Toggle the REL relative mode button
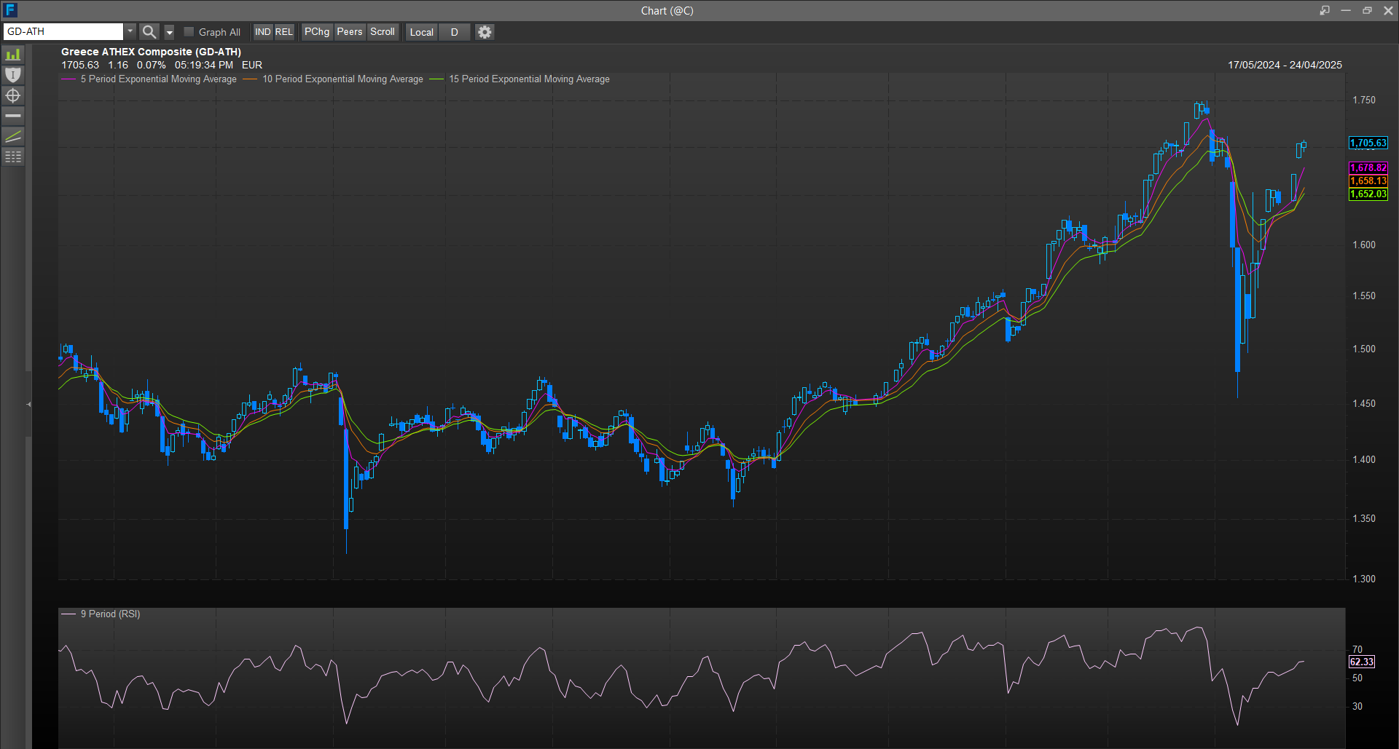Screen dimensions: 1399x749 point(283,32)
